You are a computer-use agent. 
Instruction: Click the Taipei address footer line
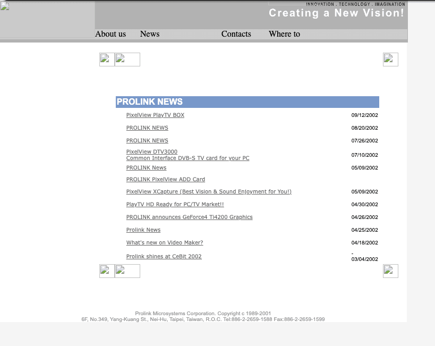point(203,319)
